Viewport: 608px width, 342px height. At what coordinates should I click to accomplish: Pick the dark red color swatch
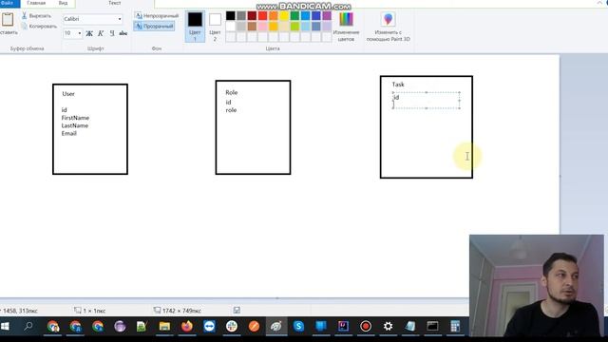pos(252,16)
